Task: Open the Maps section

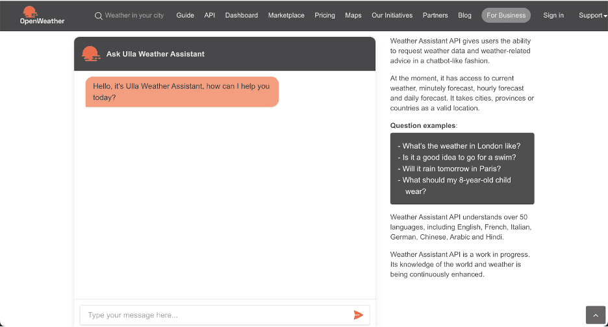Action: 353,16
